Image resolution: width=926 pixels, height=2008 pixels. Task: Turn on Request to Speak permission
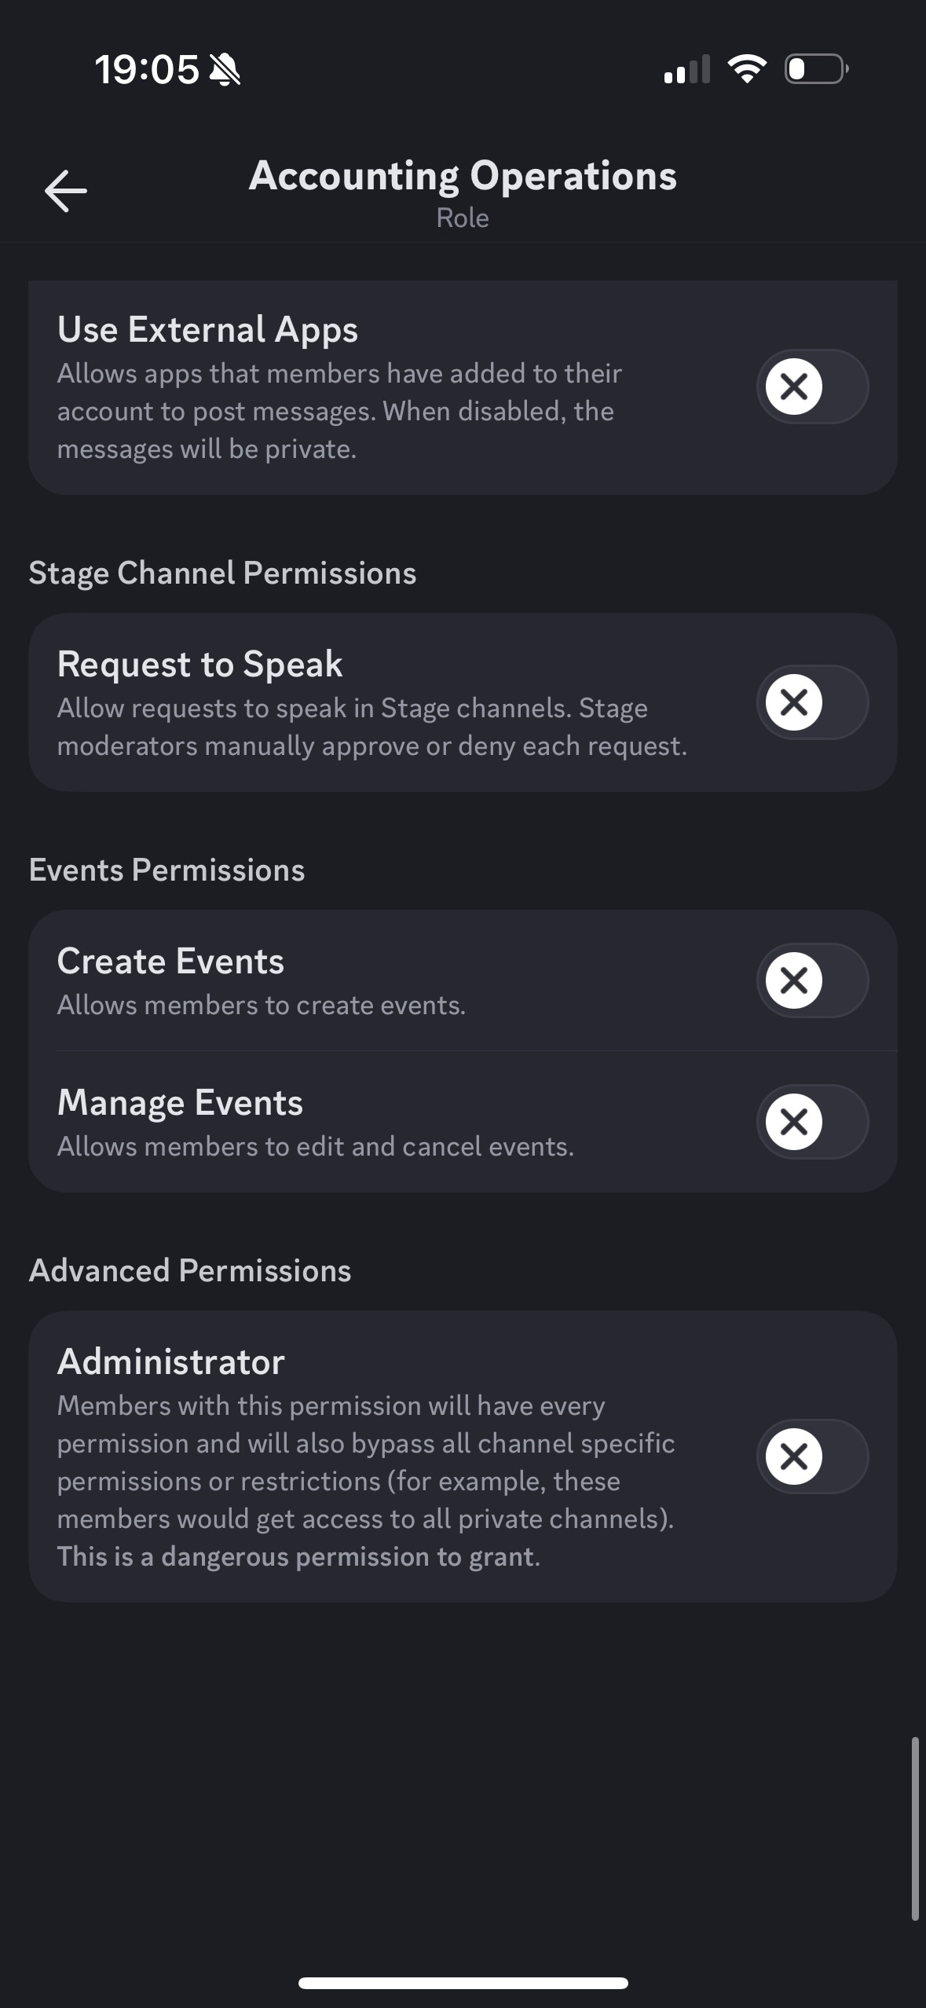[812, 702]
